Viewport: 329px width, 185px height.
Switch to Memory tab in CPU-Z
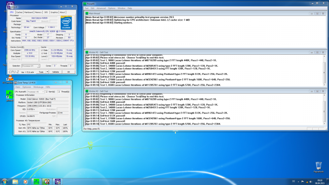click(x=38, y=12)
